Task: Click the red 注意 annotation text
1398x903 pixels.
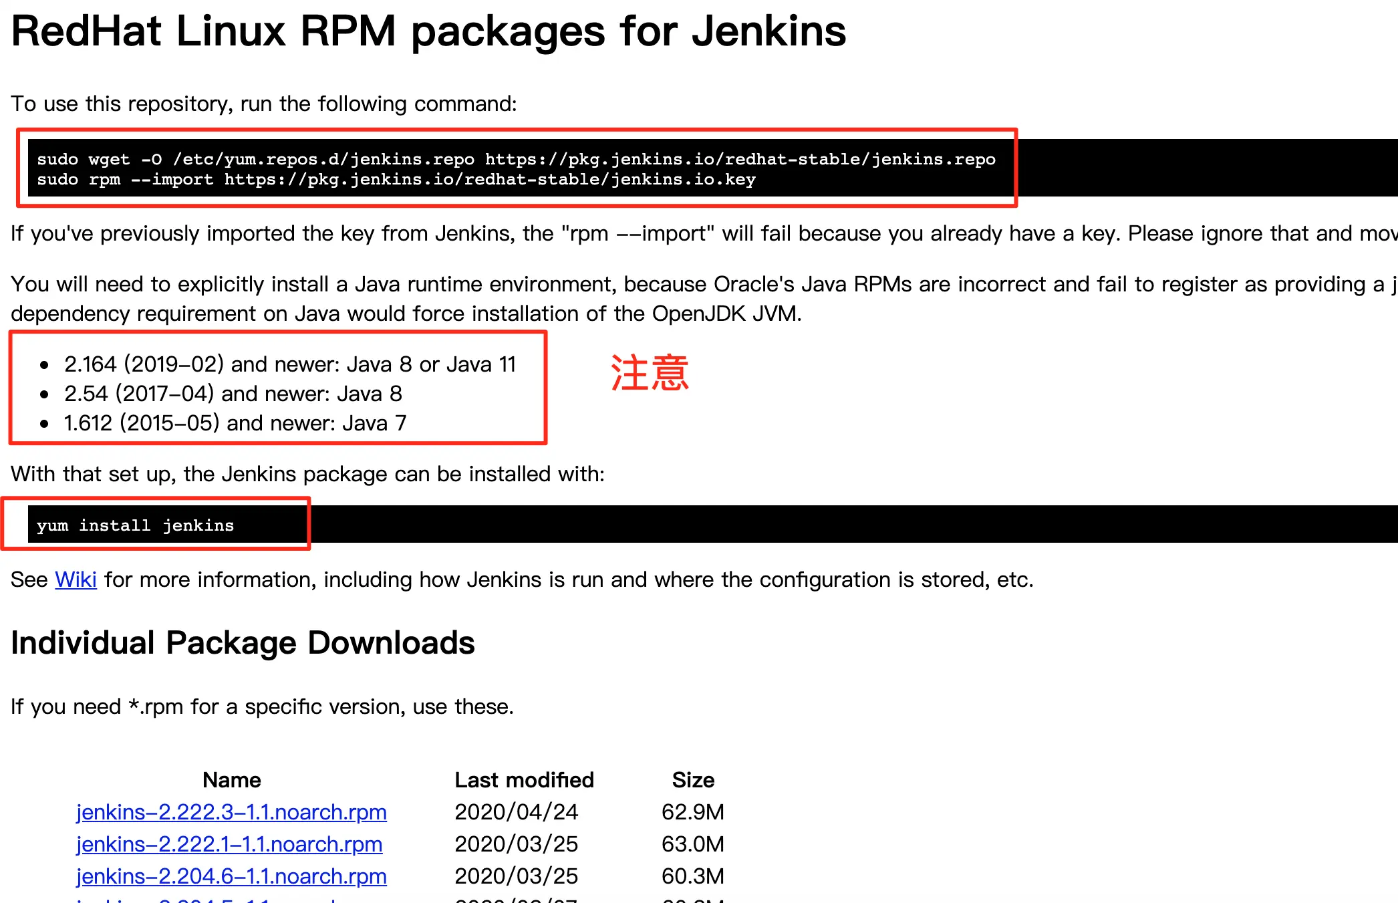Action: (x=650, y=373)
